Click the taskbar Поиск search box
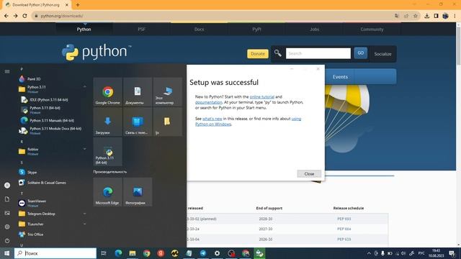 [x=55, y=253]
